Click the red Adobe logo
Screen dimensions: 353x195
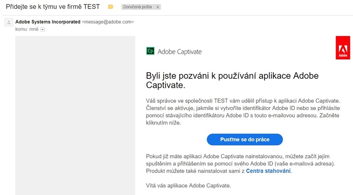pyautogui.click(x=343, y=48)
